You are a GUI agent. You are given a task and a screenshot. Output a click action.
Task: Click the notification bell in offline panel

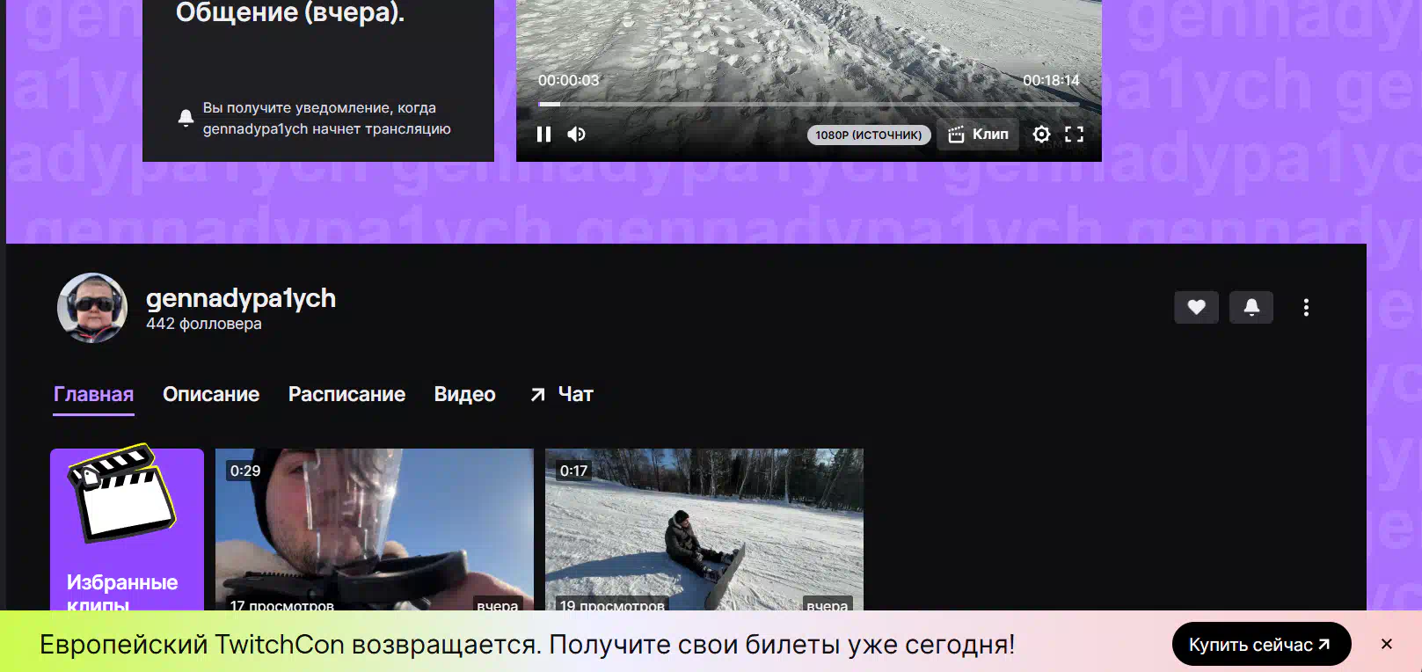click(186, 118)
